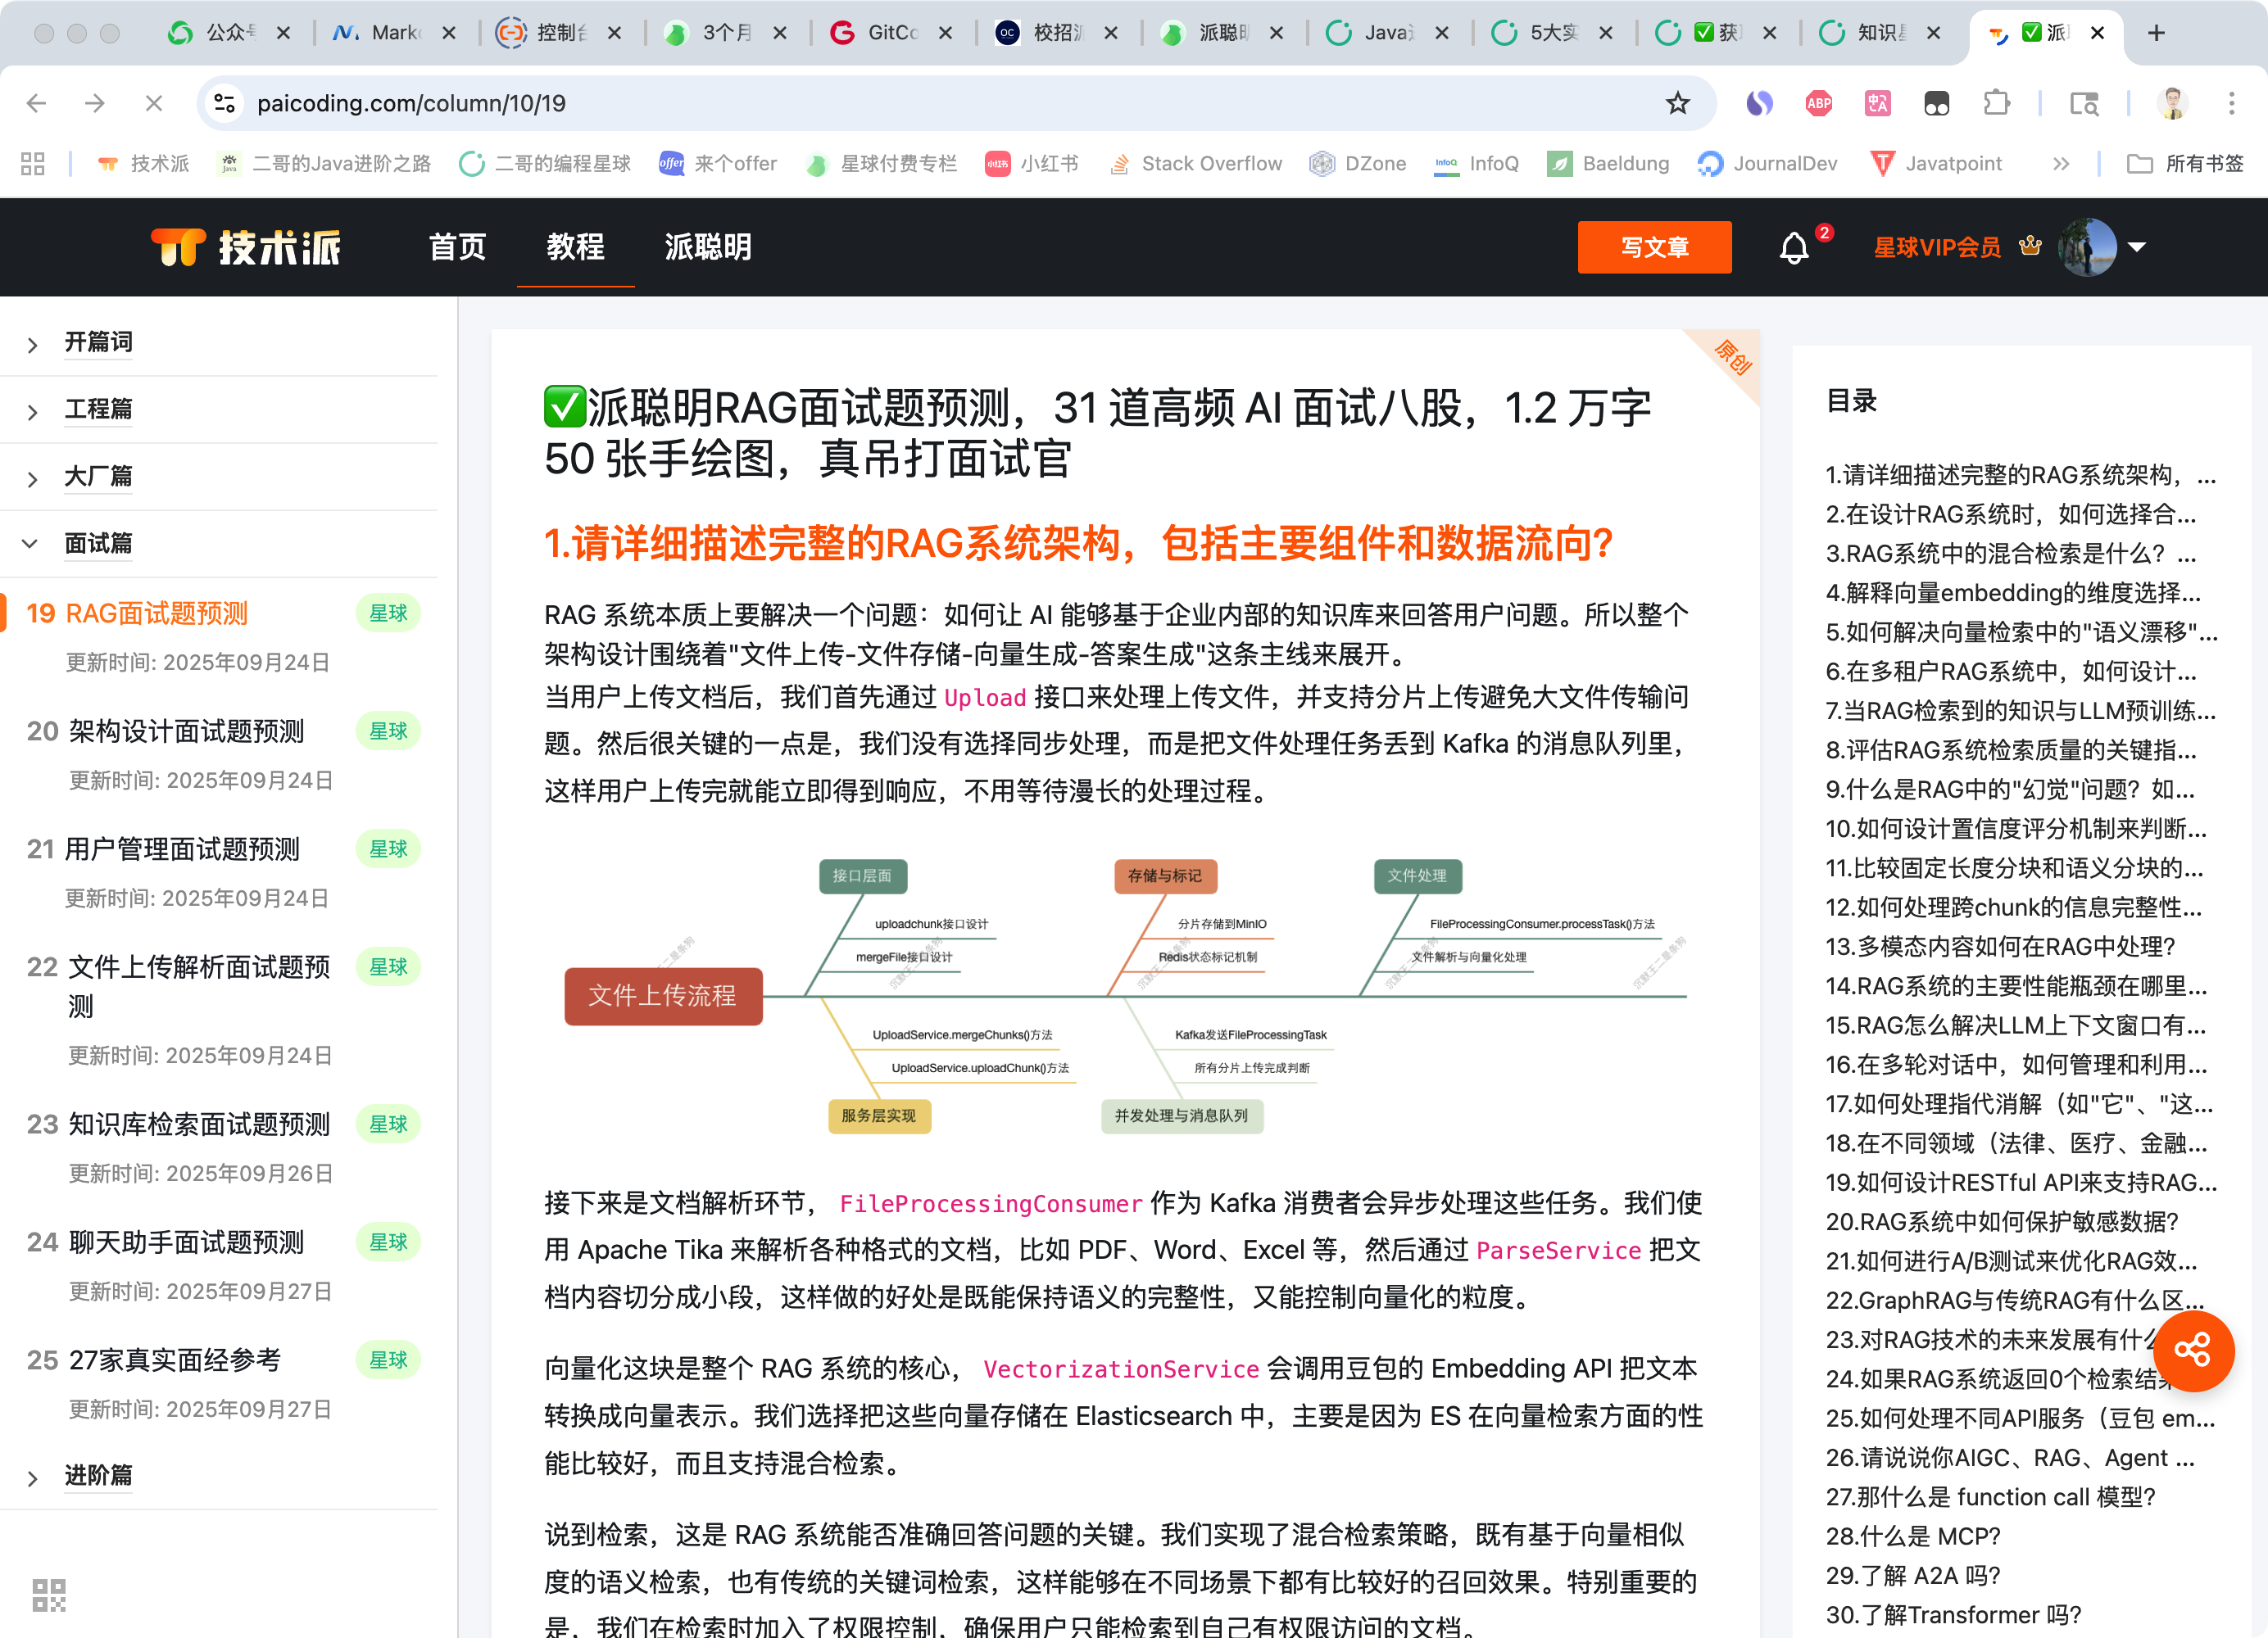Open the user avatar dropdown arrow
Screen dimensions: 2268x1638
(2137, 247)
